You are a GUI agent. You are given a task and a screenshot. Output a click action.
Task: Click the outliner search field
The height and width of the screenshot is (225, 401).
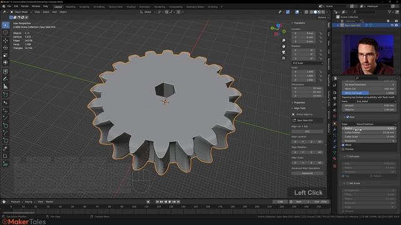tap(363, 12)
